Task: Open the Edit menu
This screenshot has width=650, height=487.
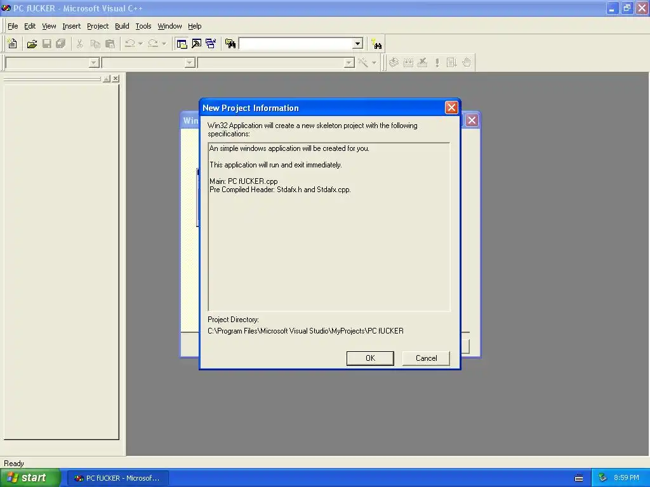Action: tap(30, 26)
